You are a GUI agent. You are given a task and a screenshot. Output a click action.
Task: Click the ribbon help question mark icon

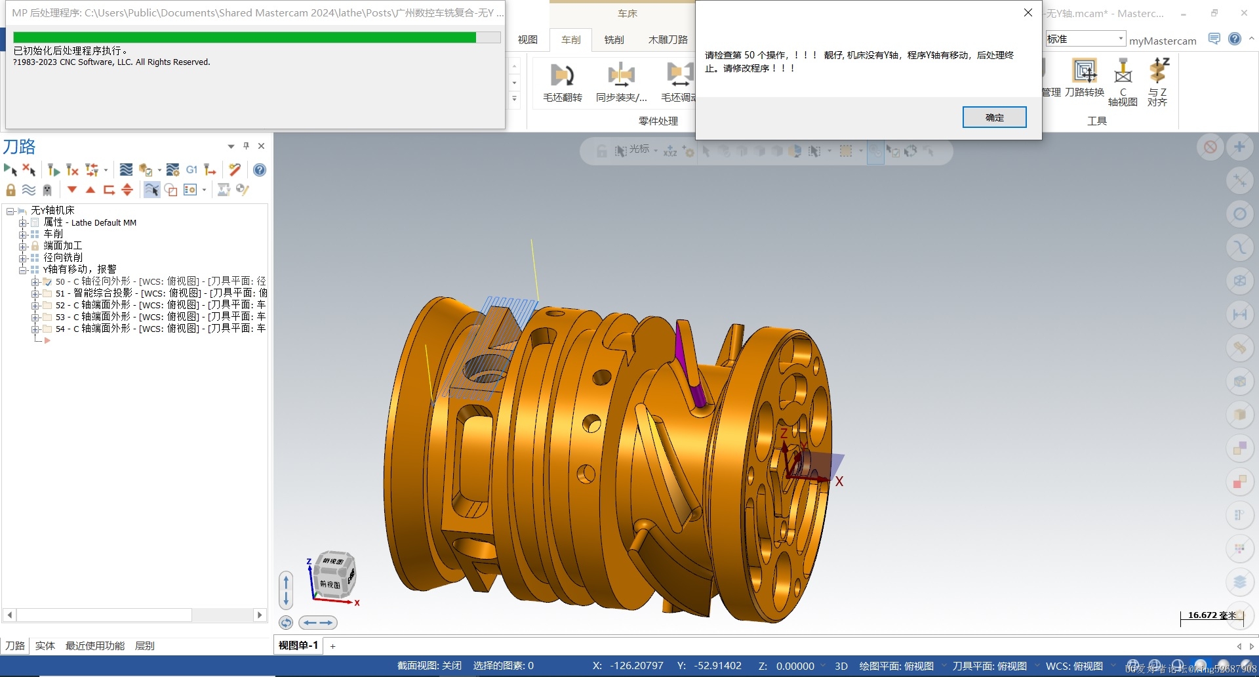point(1235,39)
